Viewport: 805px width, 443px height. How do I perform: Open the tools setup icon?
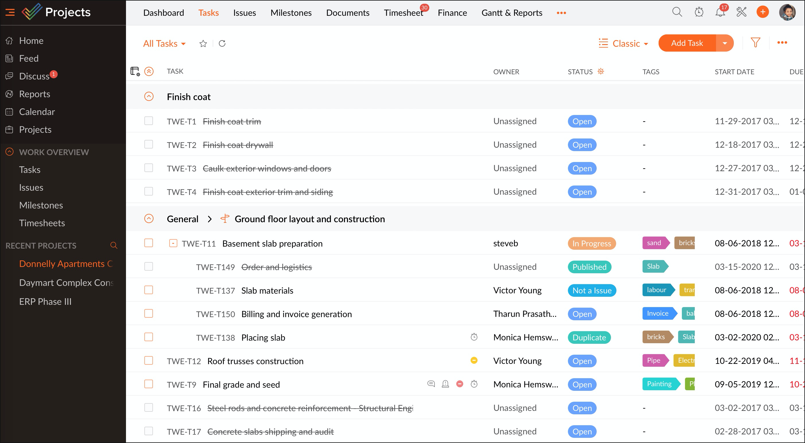click(741, 12)
